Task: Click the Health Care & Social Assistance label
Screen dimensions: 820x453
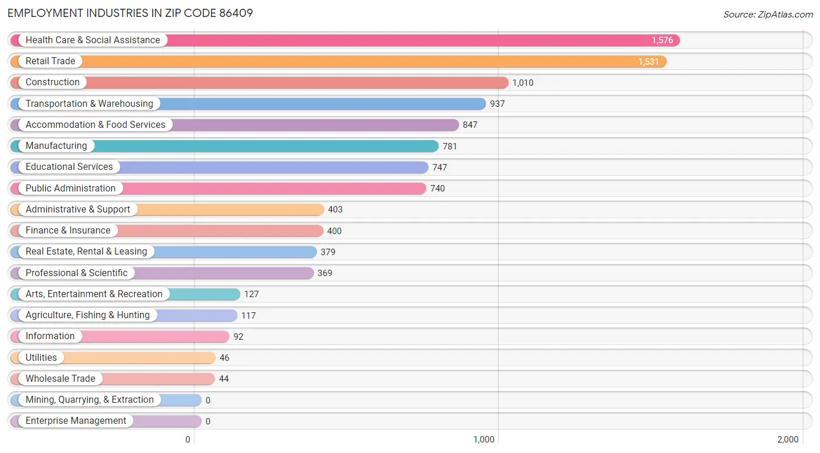Action: (93, 40)
